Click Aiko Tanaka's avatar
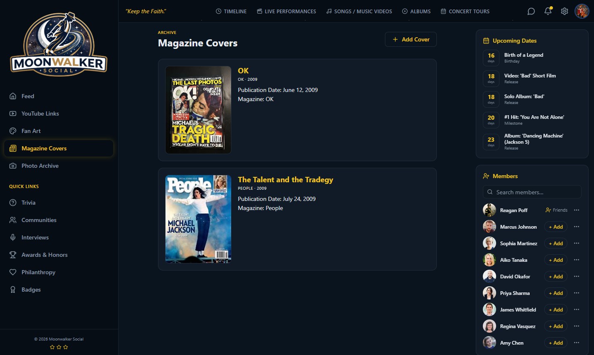 (x=489, y=260)
